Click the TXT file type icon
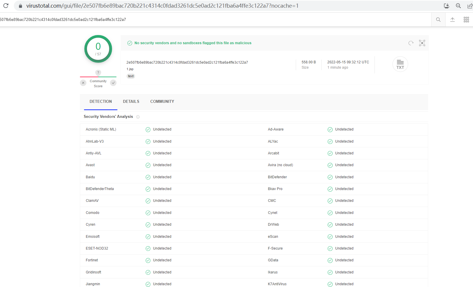 (x=400, y=64)
